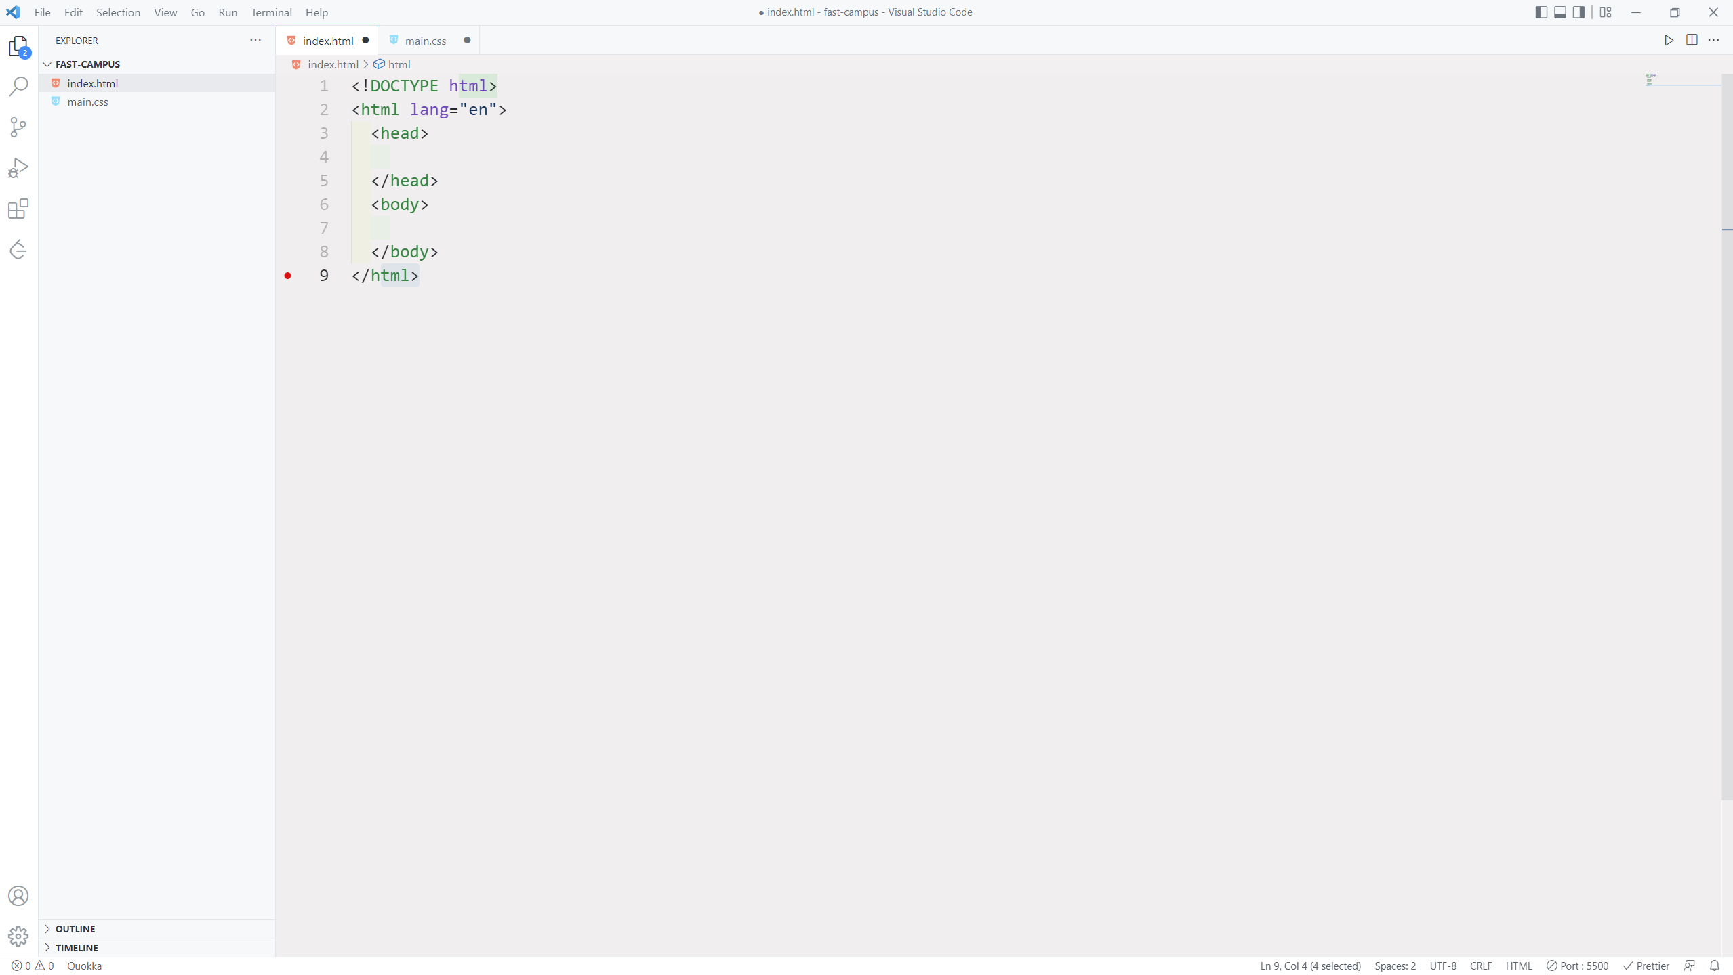Close unsaved index.html tab dot
The image size is (1733, 975).
365,40
